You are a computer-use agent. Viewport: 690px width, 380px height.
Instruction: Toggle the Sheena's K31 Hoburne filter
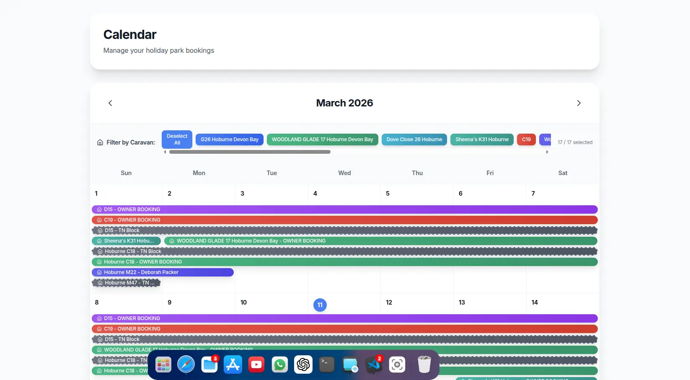(x=482, y=140)
